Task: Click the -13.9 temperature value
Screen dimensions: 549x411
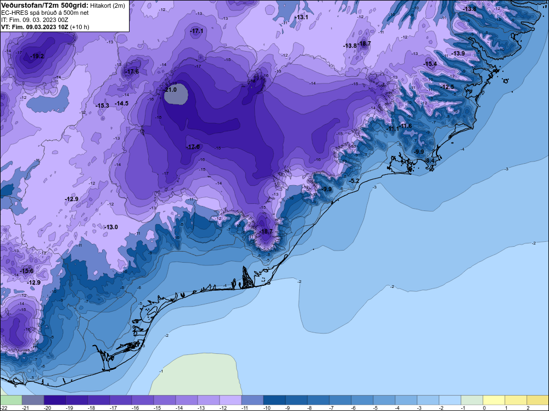Action: pos(458,53)
